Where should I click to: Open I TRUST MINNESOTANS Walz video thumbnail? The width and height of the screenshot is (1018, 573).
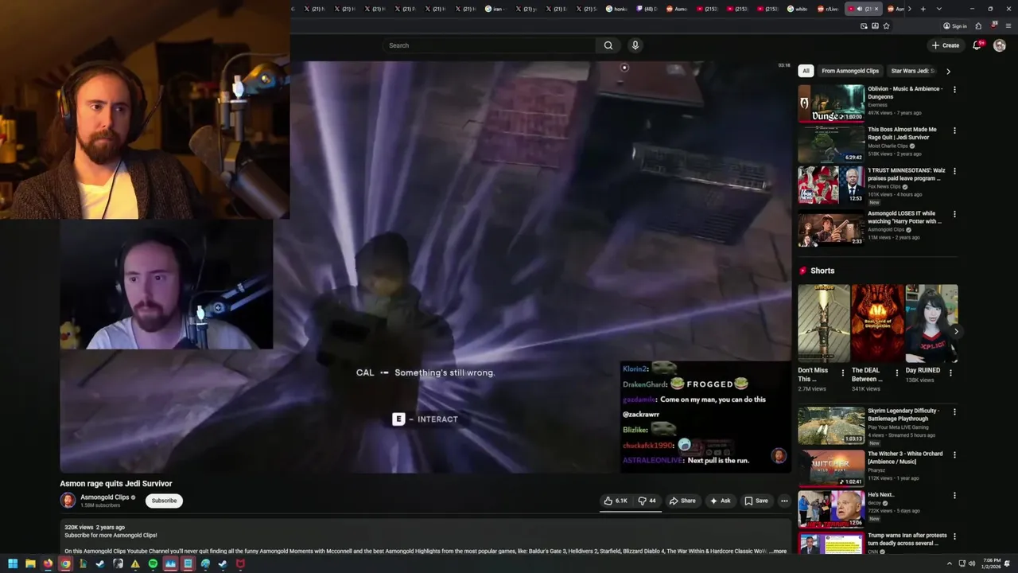(831, 185)
